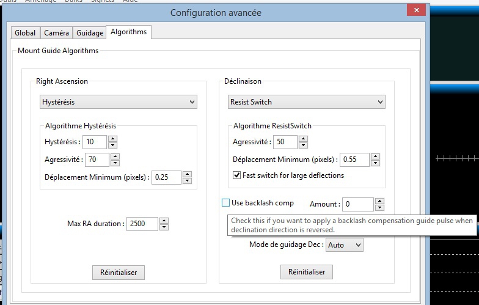Toggle Fast switch for large deflections

pos(237,175)
